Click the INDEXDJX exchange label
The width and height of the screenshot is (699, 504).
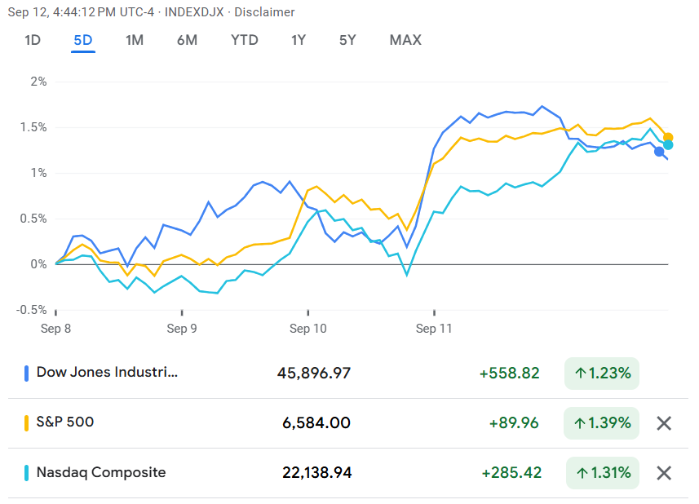194,12
